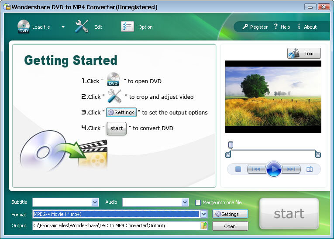Click the Trim scissors button
The image size is (334, 239).
click(304, 54)
